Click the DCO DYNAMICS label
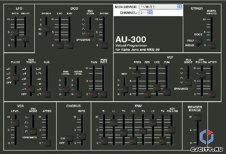This screenshot has width=226, height=154. point(83,40)
